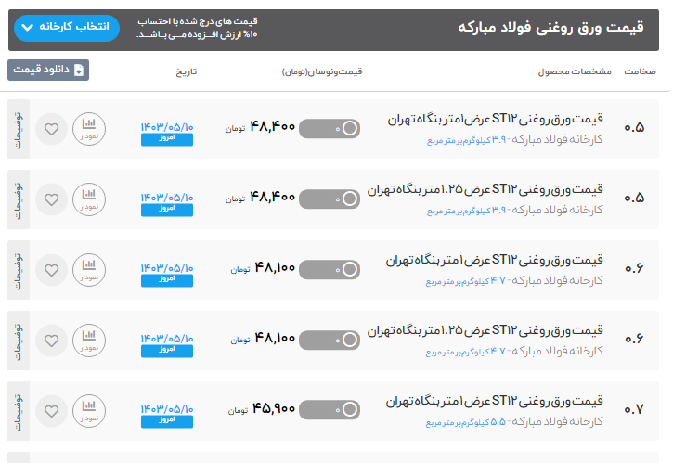View chart for 0.6 thickness 1.25 meter row
This screenshot has width=673, height=463.
[x=88, y=341]
